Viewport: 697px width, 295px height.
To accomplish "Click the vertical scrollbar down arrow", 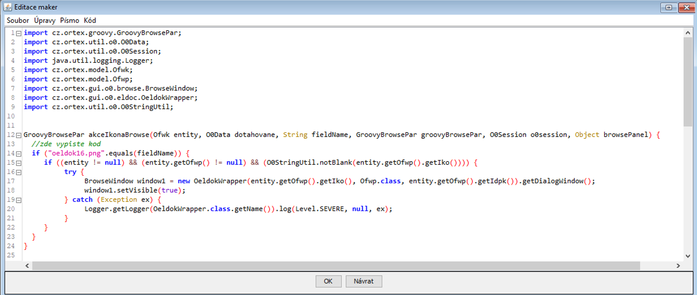I will pos(687,256).
